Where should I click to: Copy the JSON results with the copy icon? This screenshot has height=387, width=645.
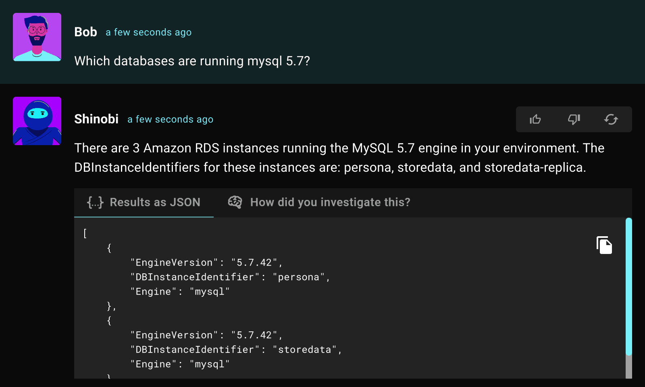[604, 245]
